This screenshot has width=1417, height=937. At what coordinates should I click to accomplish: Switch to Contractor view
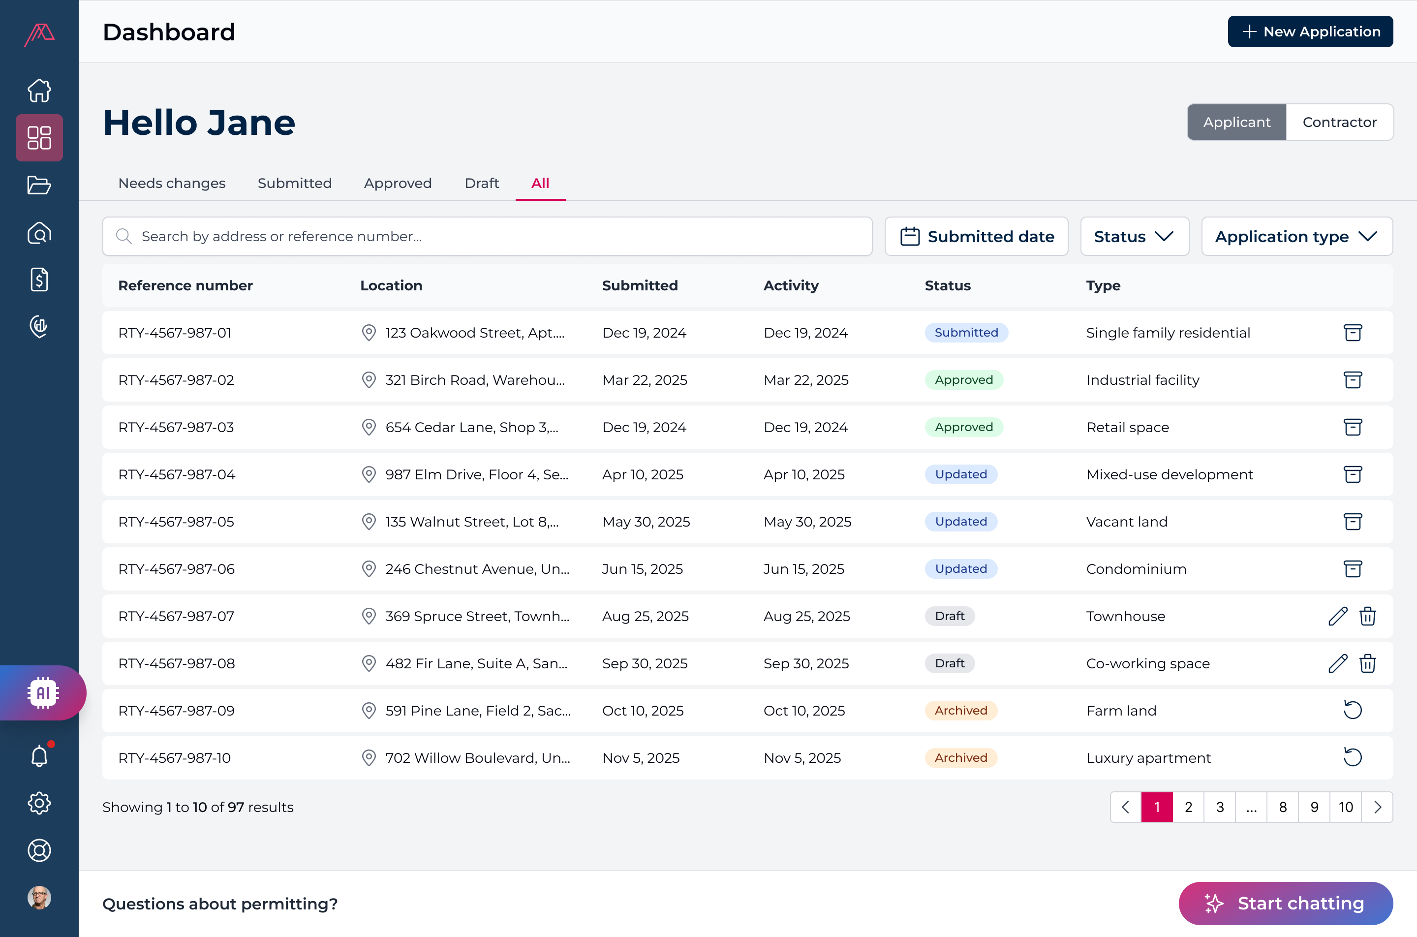coord(1339,122)
